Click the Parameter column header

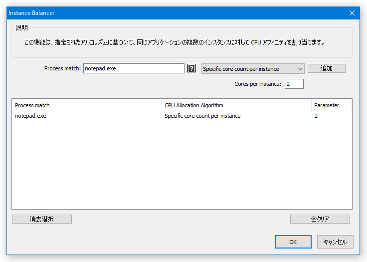click(x=331, y=105)
